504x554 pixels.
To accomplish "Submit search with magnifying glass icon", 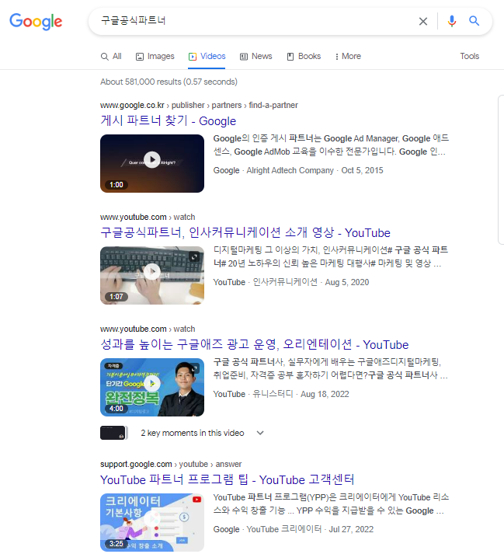I will click(x=474, y=21).
